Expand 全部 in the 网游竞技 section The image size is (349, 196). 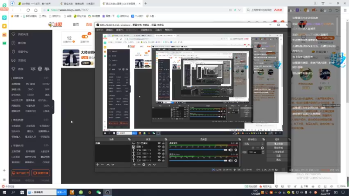pos(46,78)
